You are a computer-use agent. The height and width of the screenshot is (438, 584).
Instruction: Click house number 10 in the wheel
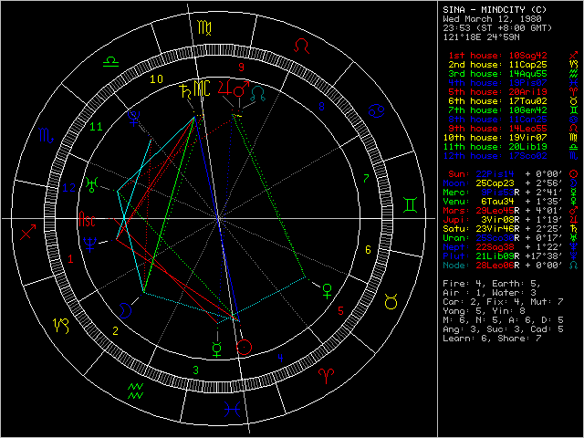156,79
